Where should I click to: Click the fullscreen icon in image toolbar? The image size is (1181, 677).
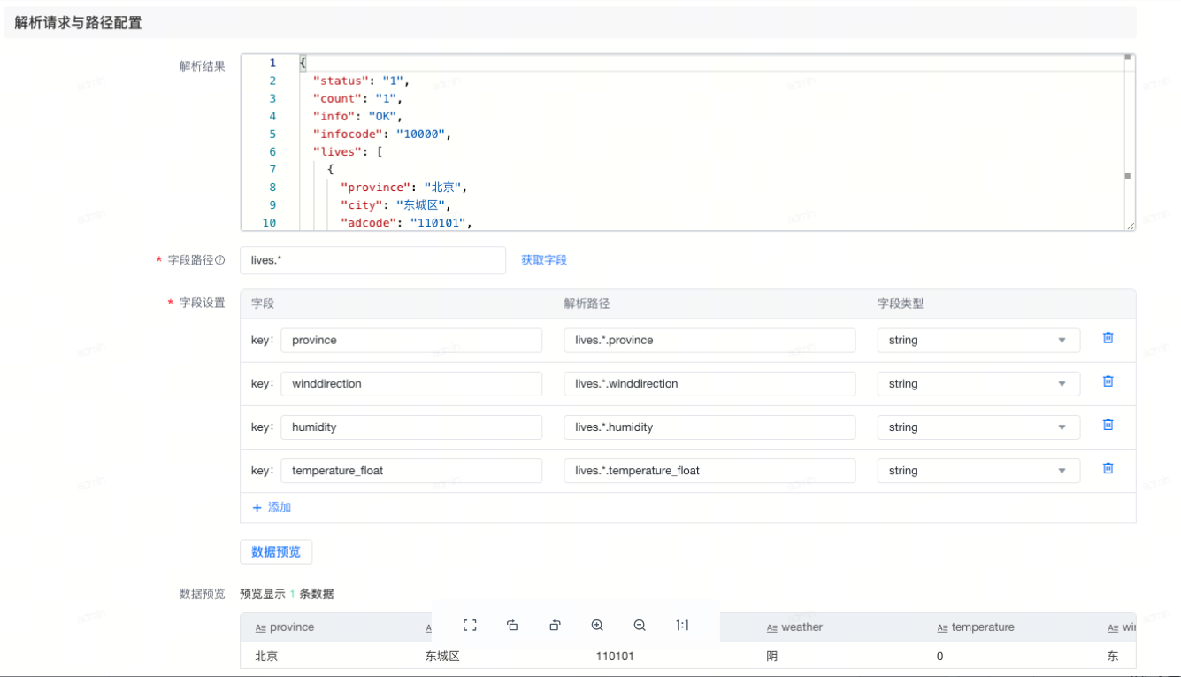tap(470, 626)
